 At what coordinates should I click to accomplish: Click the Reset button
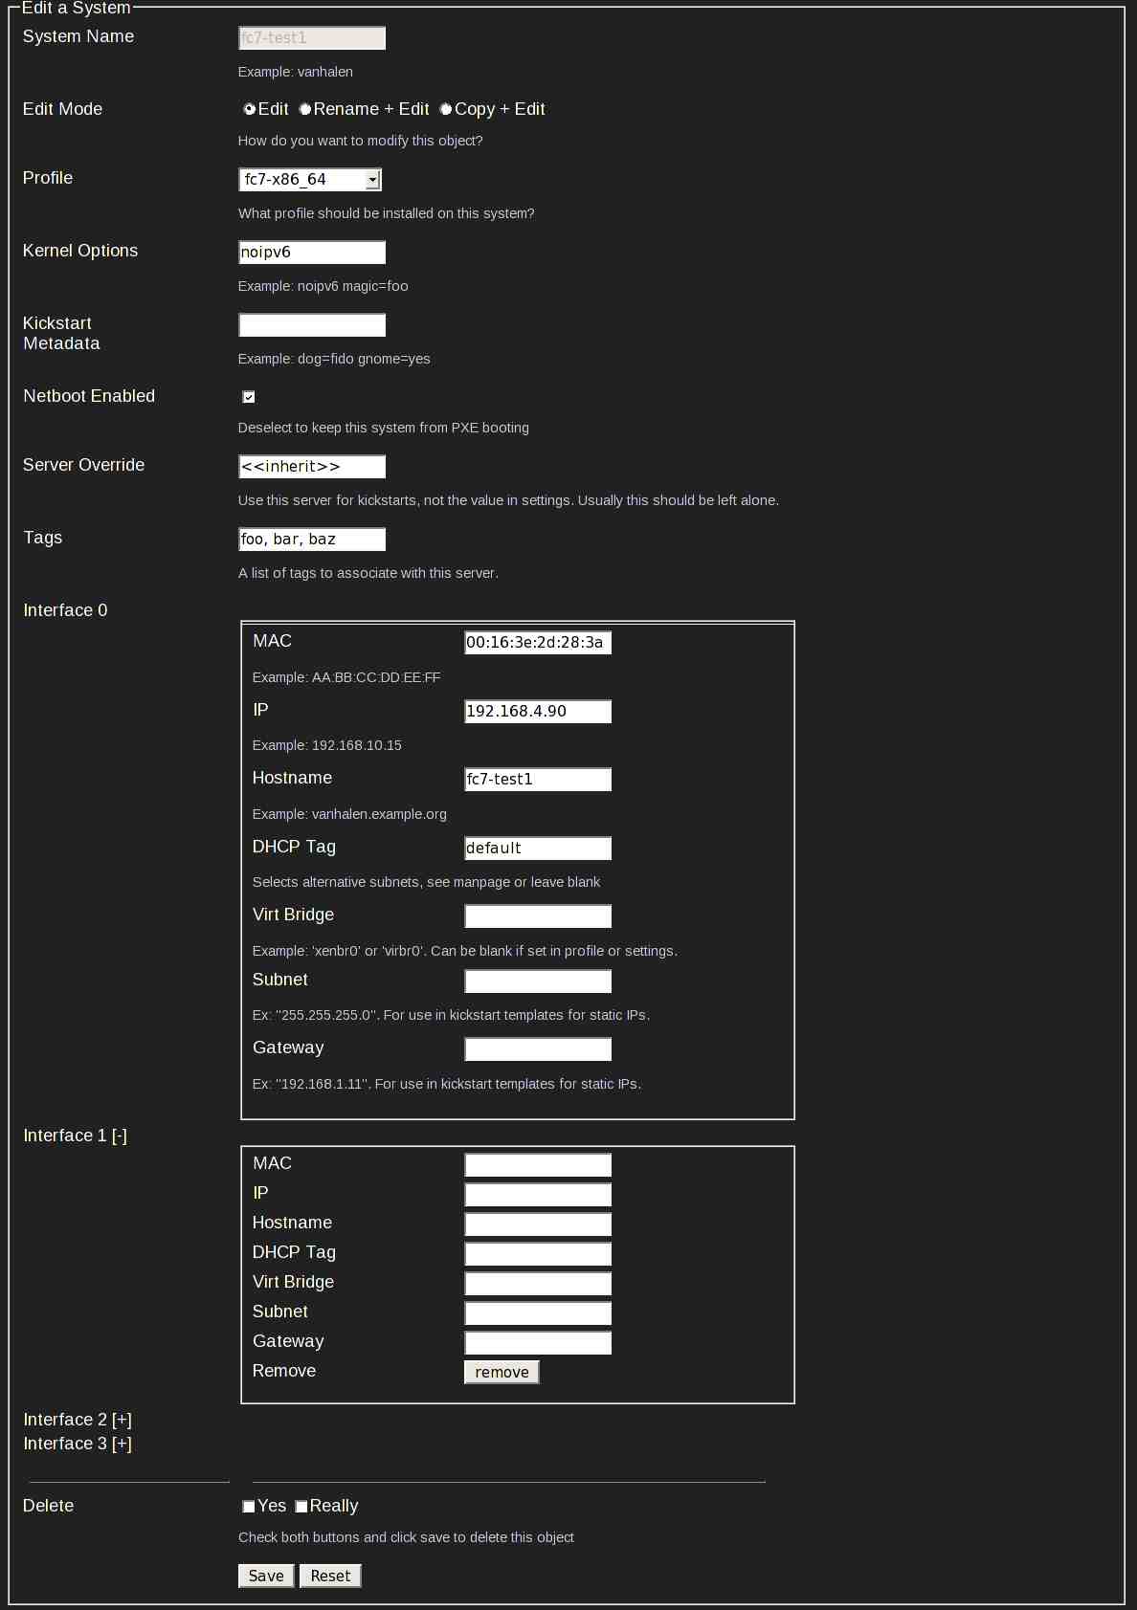click(330, 1576)
